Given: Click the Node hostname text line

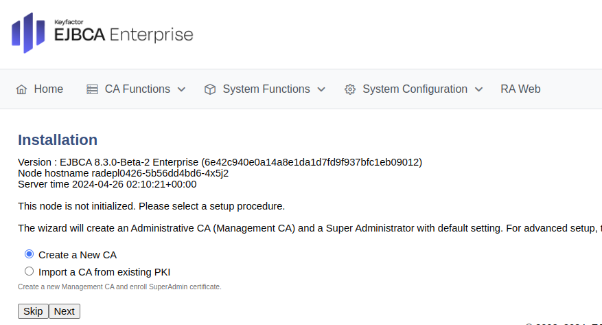Looking at the screenshot, I should click(123, 173).
